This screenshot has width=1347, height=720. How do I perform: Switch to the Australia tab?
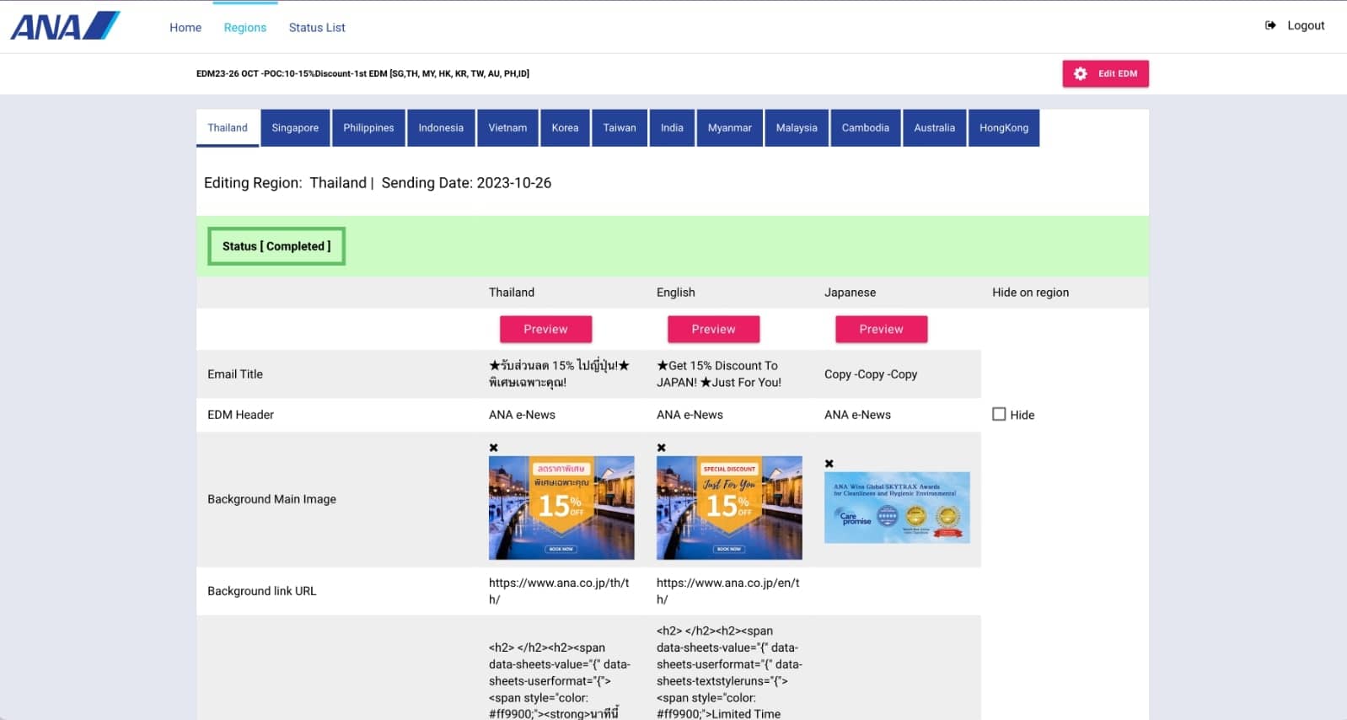(x=935, y=128)
